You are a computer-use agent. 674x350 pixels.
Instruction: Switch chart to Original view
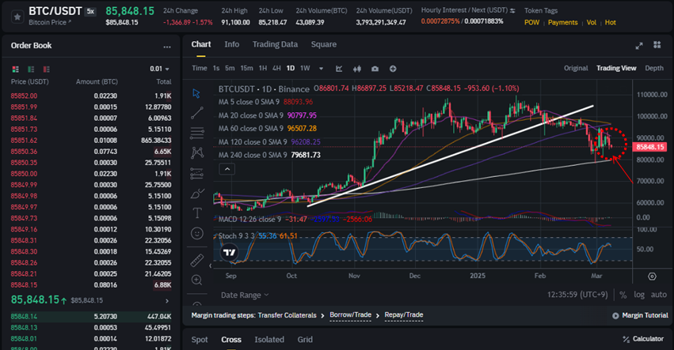tap(576, 68)
